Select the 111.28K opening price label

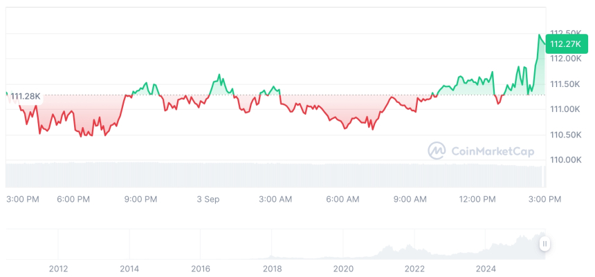(26, 96)
